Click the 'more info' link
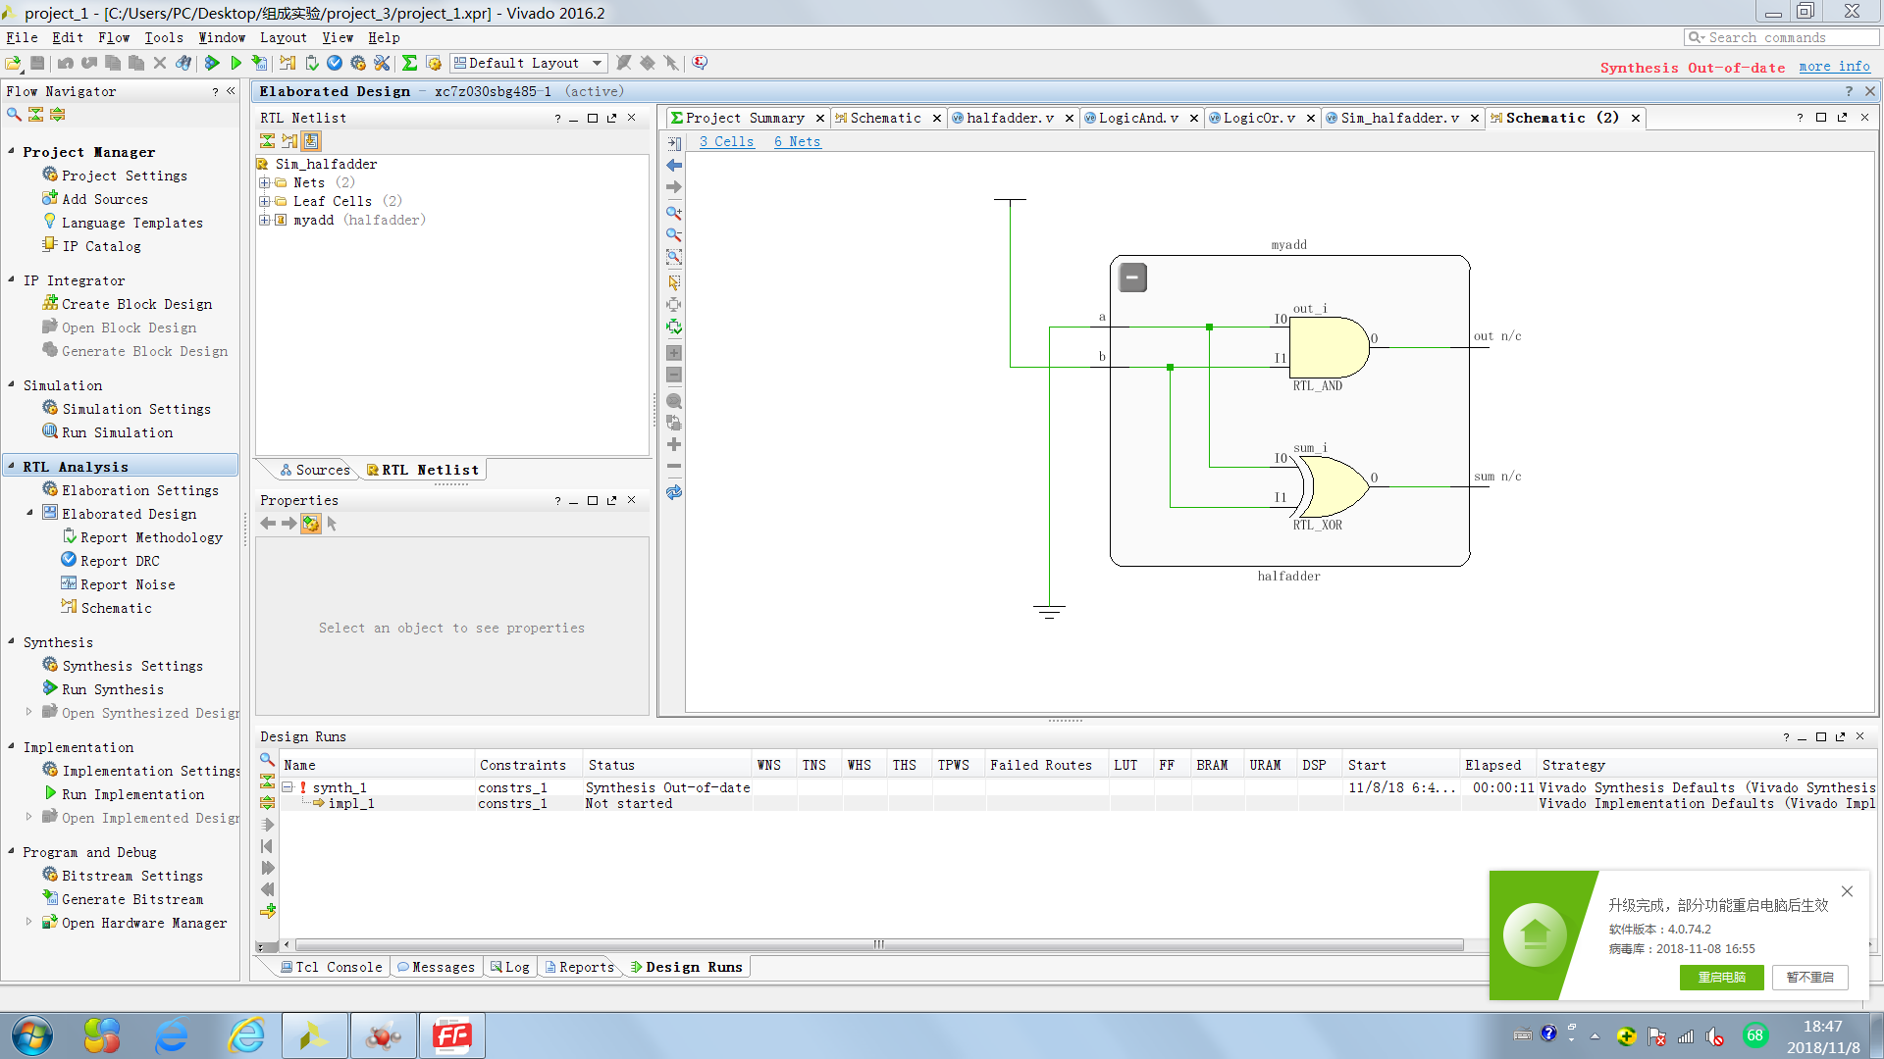The image size is (1884, 1059). tap(1833, 67)
